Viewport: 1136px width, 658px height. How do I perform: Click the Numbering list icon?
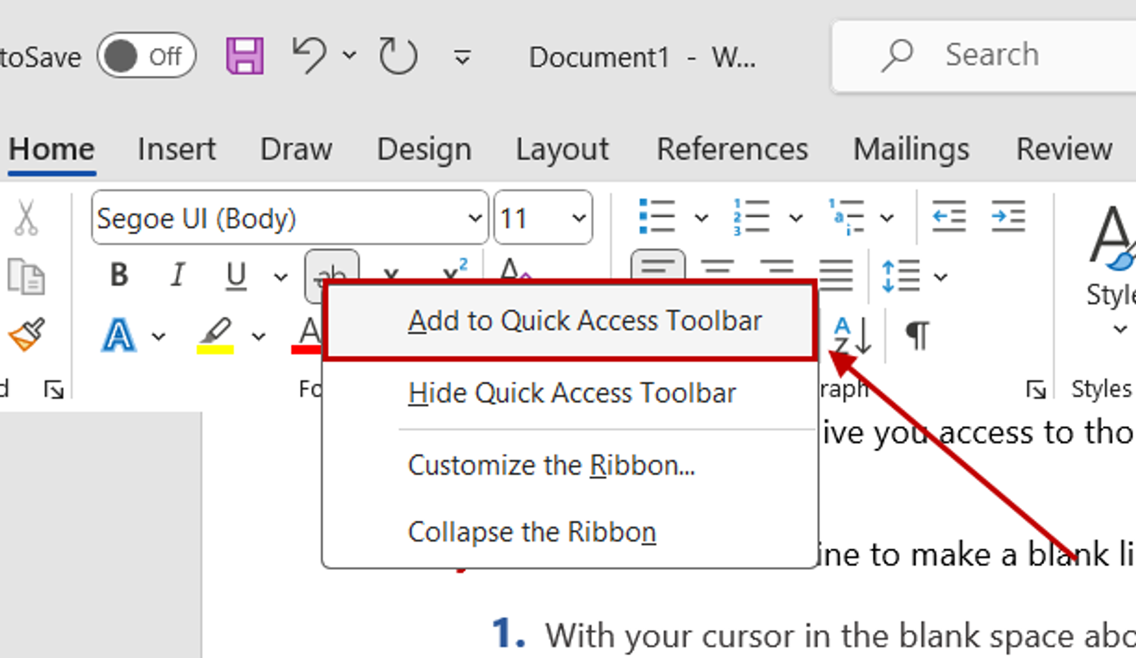pyautogui.click(x=751, y=217)
